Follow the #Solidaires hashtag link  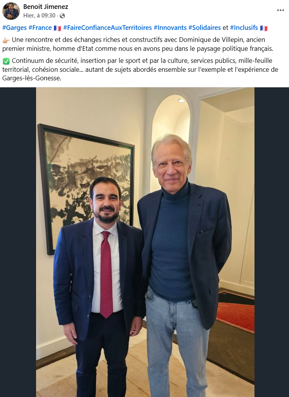point(204,28)
